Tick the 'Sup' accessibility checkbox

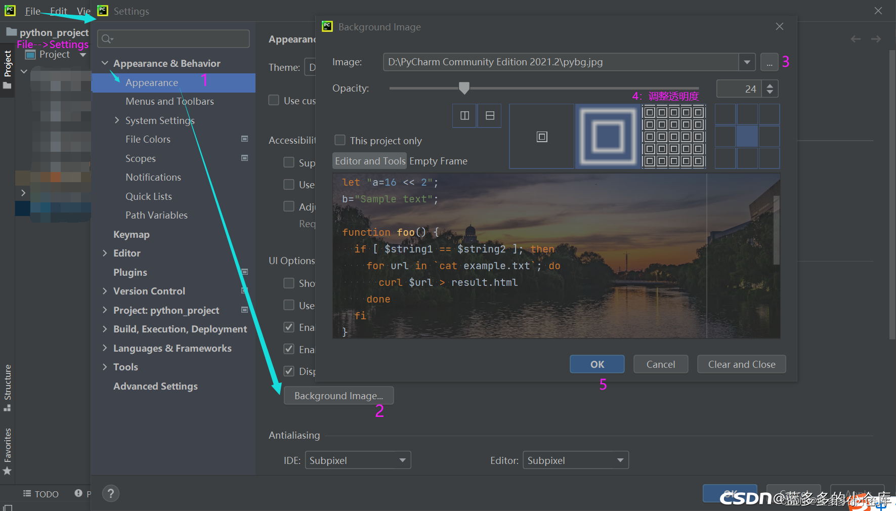tap(289, 162)
